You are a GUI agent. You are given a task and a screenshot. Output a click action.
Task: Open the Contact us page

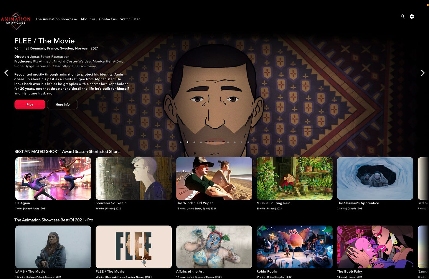[108, 19]
